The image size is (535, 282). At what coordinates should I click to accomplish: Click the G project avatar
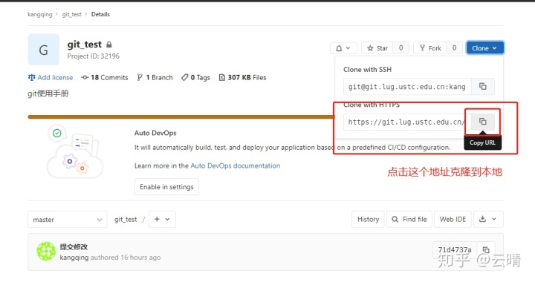(44, 50)
